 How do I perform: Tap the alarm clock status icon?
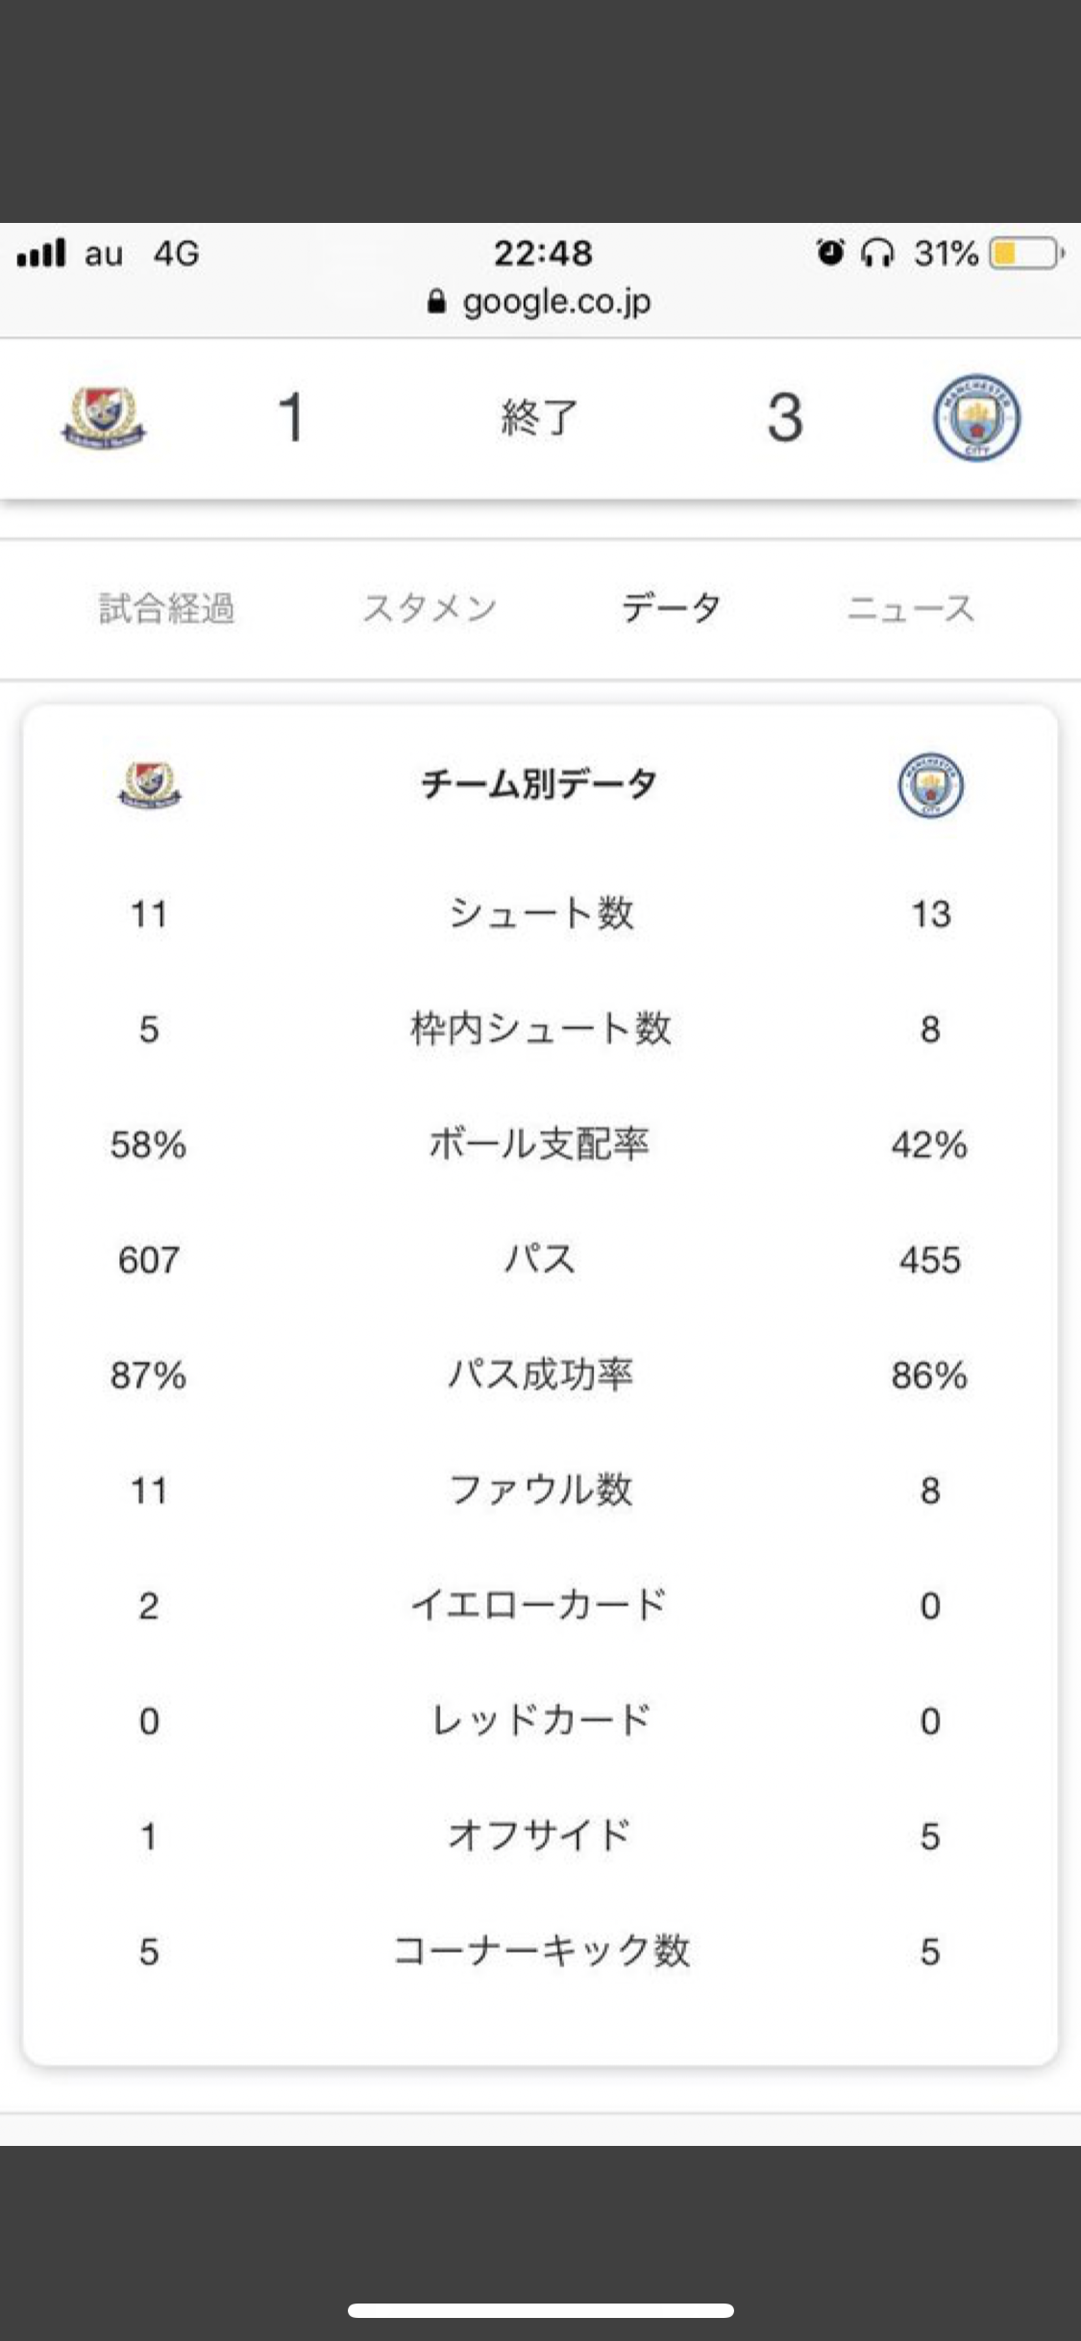830,253
